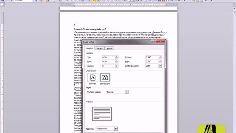The image size is (236, 133).
Task: Click the horizontal ruler above the document
Action: [119, 5]
